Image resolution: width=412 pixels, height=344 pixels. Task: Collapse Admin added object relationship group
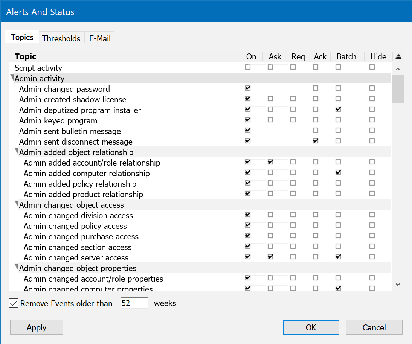[x=17, y=151]
